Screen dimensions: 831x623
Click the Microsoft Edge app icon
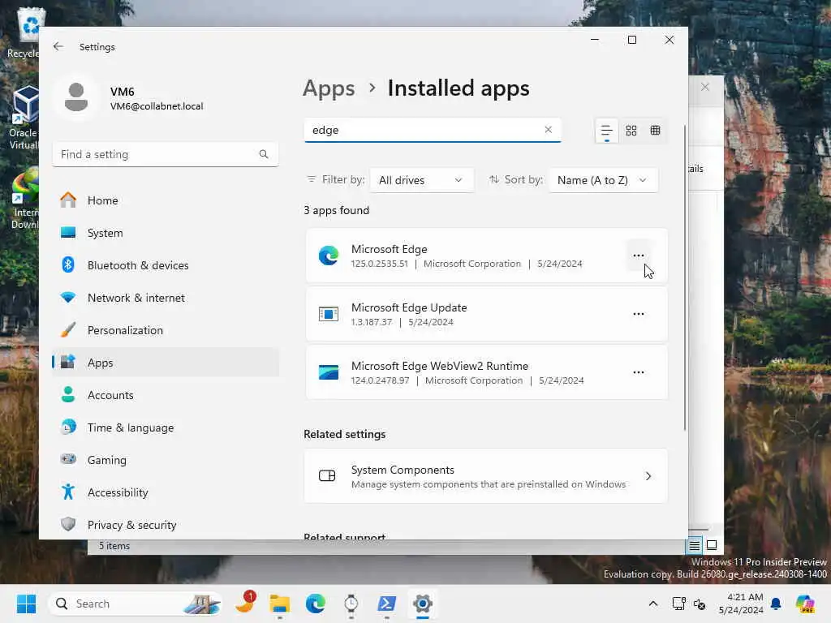[328, 256]
